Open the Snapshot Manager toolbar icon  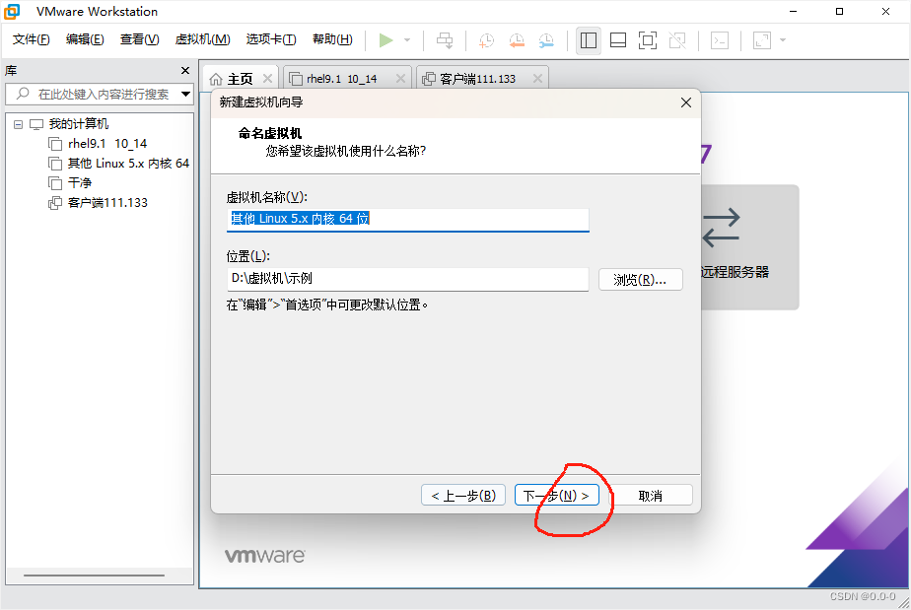point(546,40)
